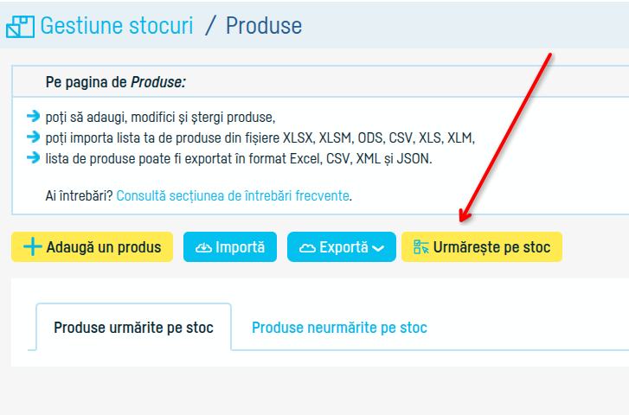Click the Gestiune stocuri boxes icon
Viewport: 629px width, 415px height.
pos(20,27)
